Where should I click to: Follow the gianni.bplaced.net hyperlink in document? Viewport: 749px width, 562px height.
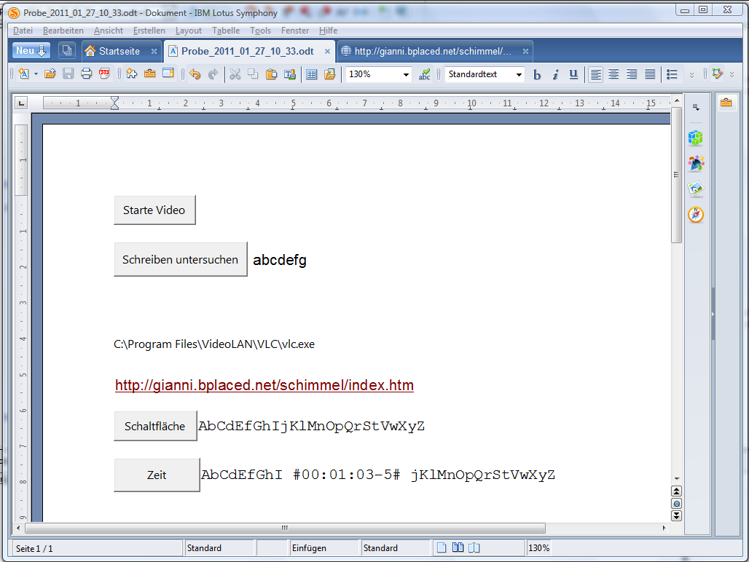[x=264, y=385]
